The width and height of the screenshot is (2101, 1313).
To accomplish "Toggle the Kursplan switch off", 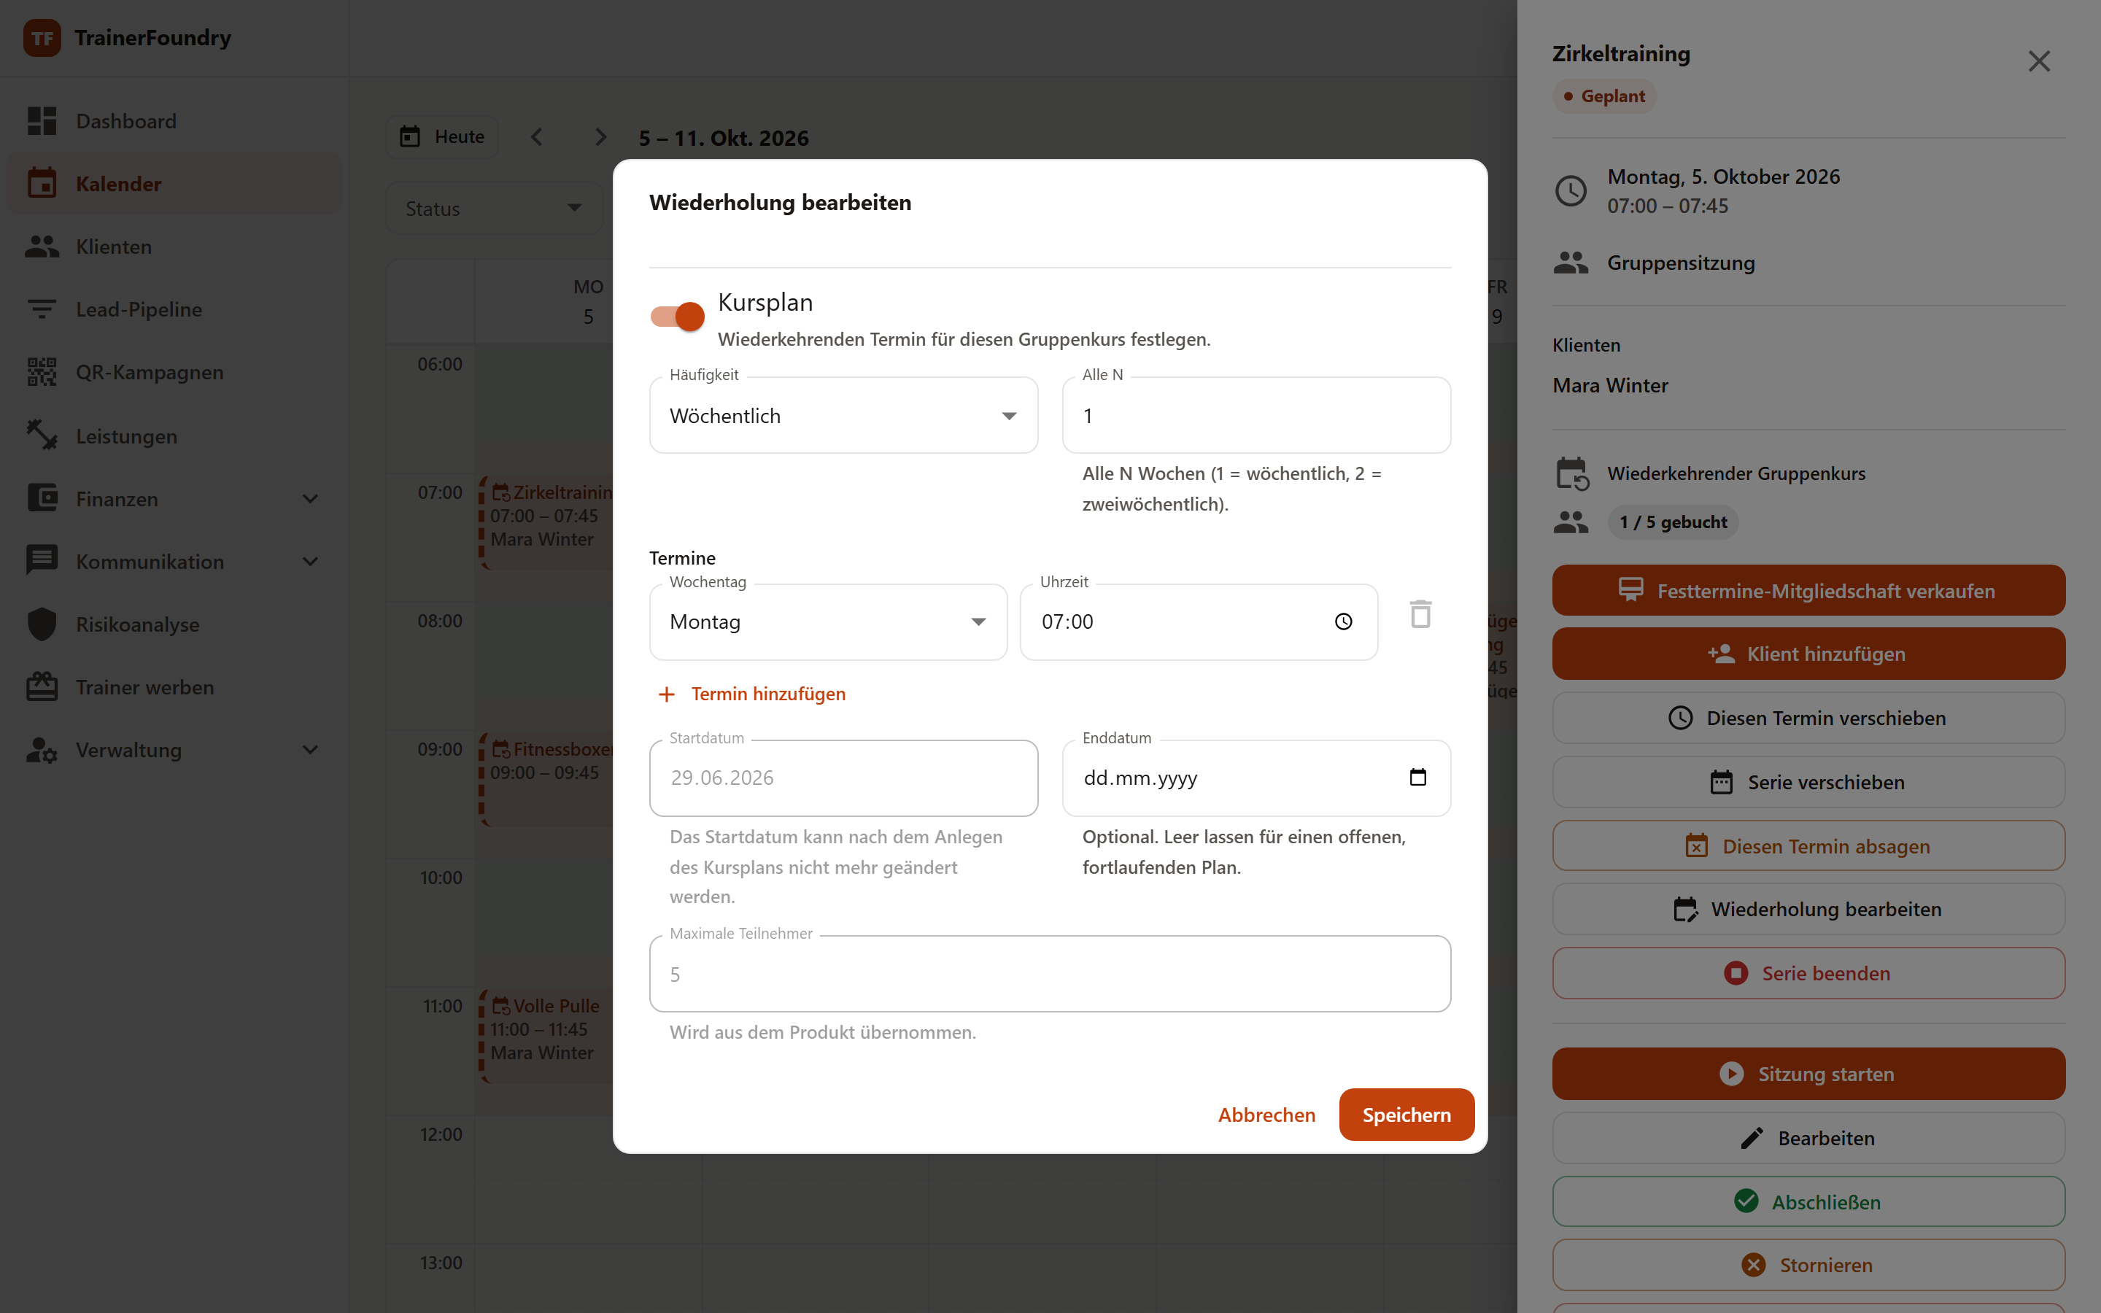I will pos(677,316).
